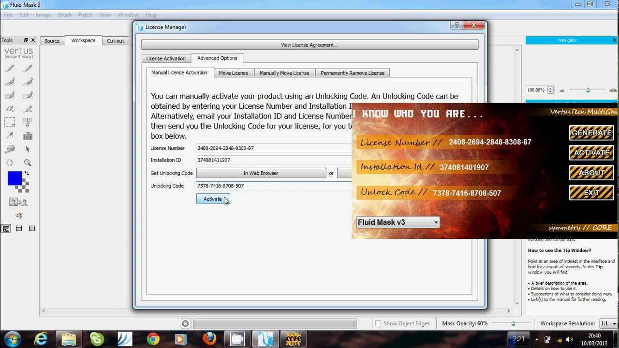Open the Workspace Resolution 1:1 dropdown

click(x=609, y=323)
